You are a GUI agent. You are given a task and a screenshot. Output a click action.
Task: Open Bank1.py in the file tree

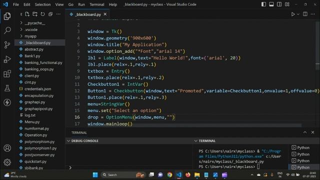point(32,56)
